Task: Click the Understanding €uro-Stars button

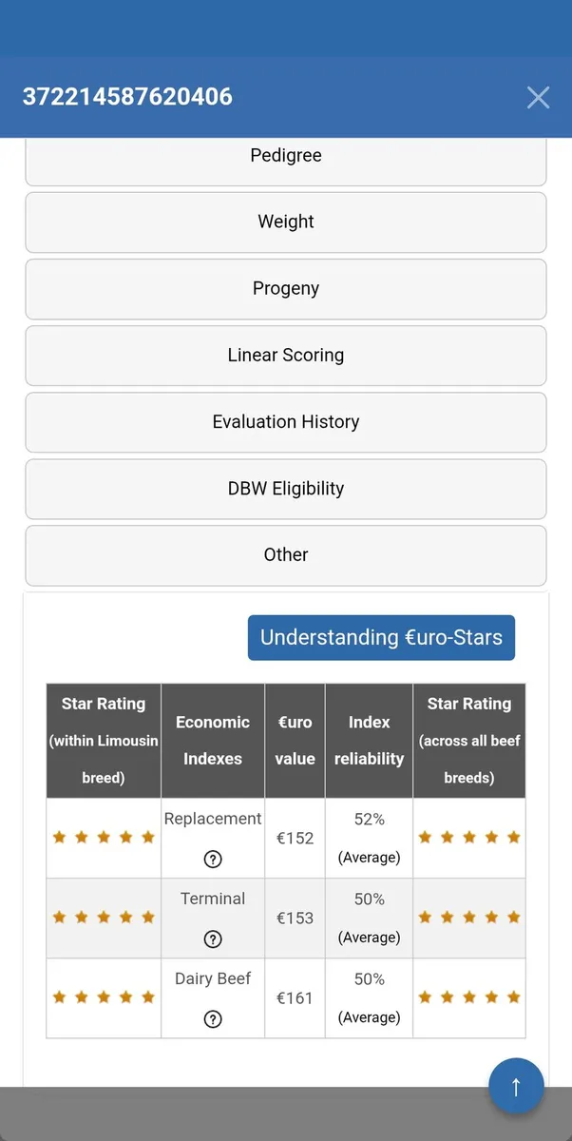Action: (x=381, y=637)
